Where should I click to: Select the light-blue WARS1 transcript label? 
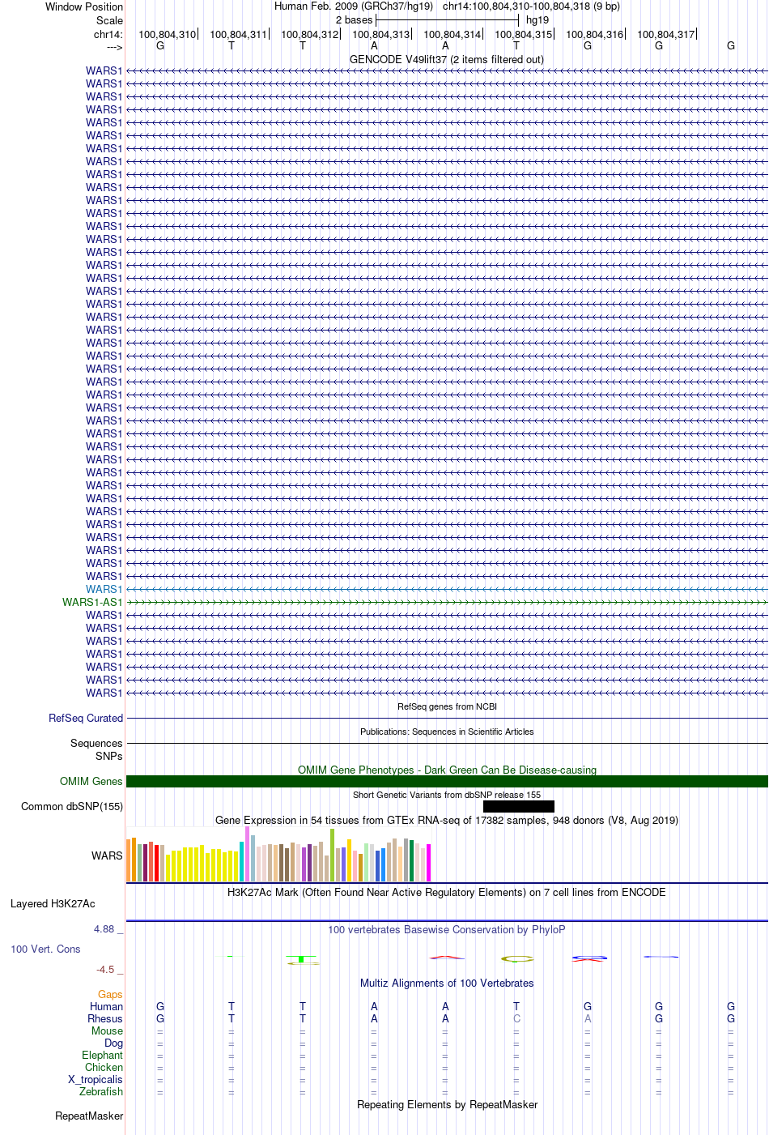104,589
